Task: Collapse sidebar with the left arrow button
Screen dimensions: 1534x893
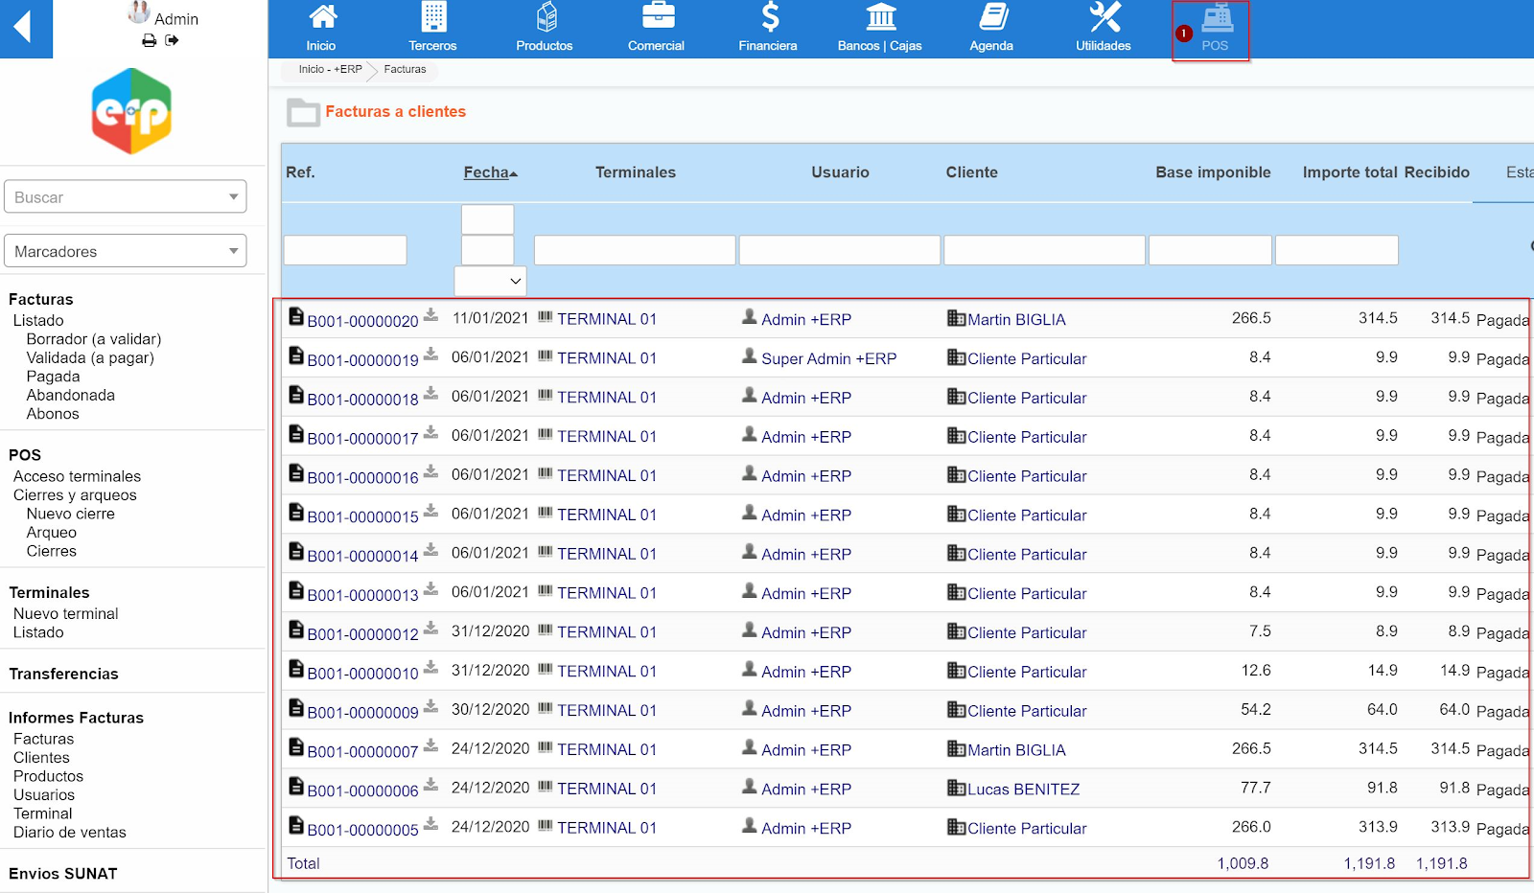Action: pyautogui.click(x=26, y=28)
